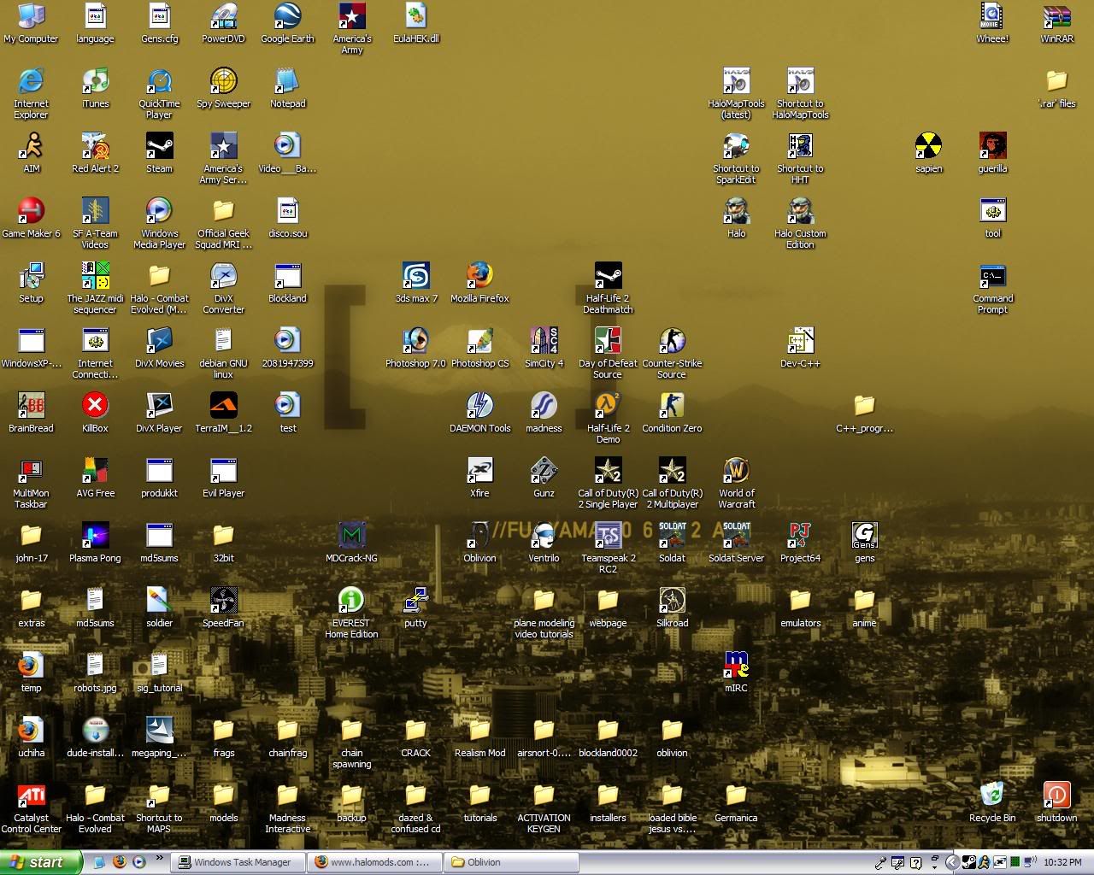Open the Wheee! movie file
Screen dimensions: 1094x875
point(992,23)
